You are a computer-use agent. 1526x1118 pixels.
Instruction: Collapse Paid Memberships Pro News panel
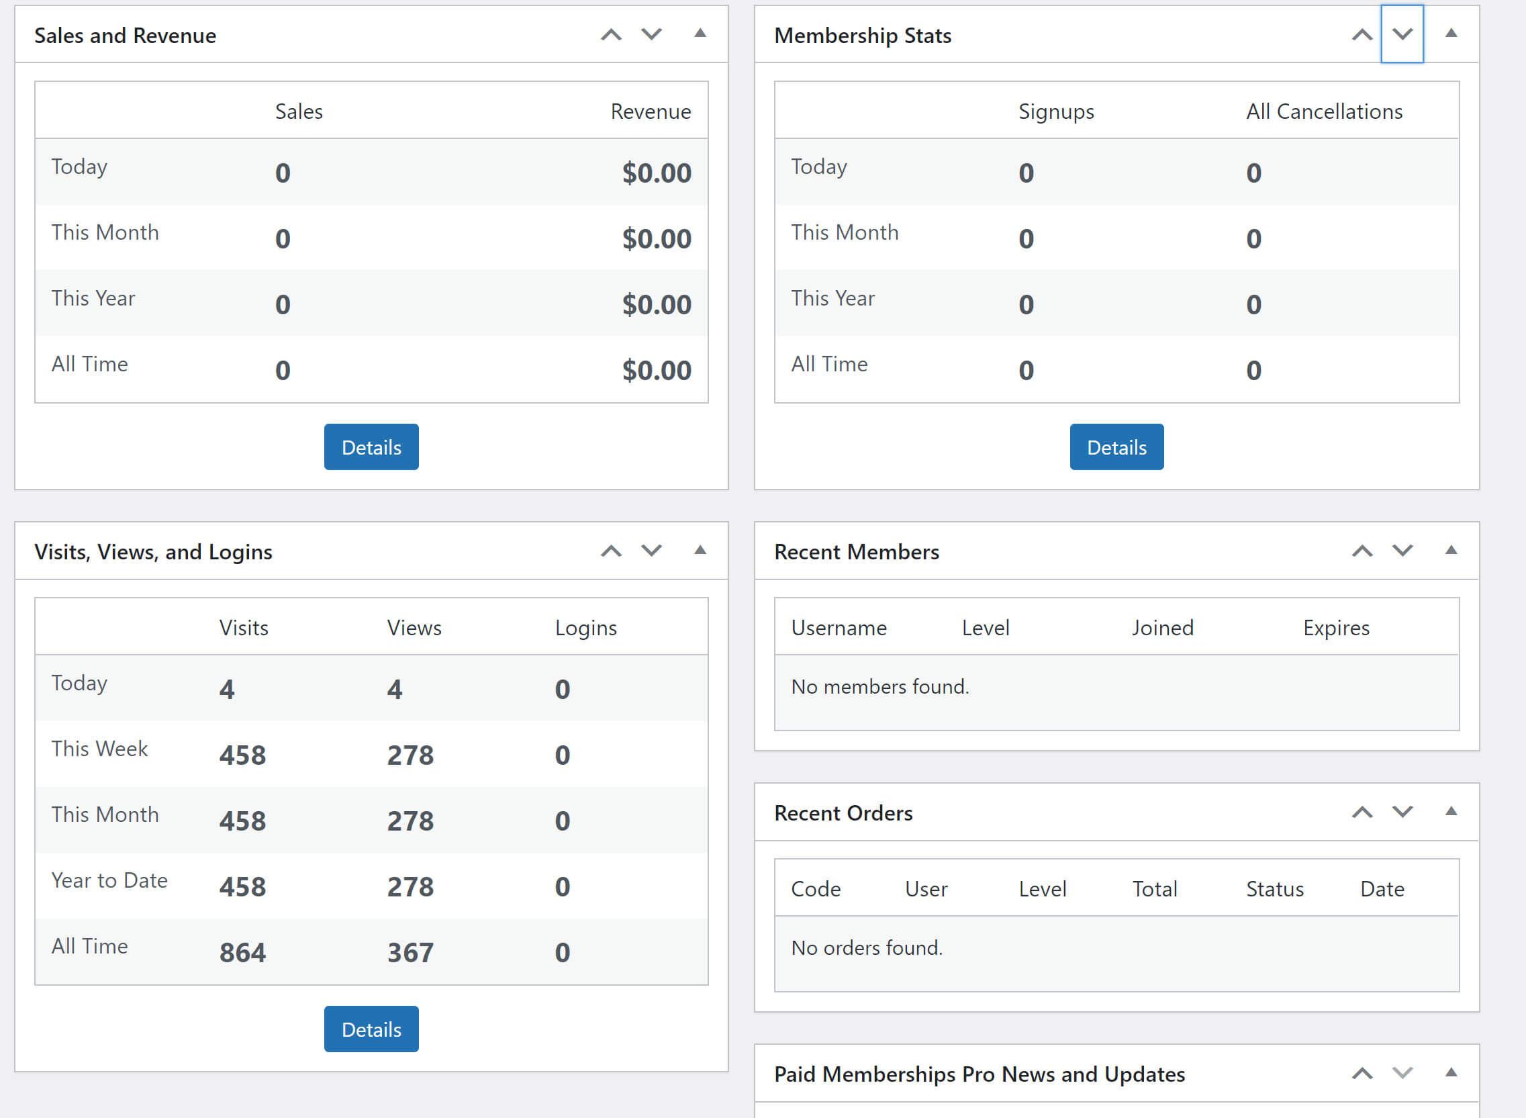pos(1451,1073)
